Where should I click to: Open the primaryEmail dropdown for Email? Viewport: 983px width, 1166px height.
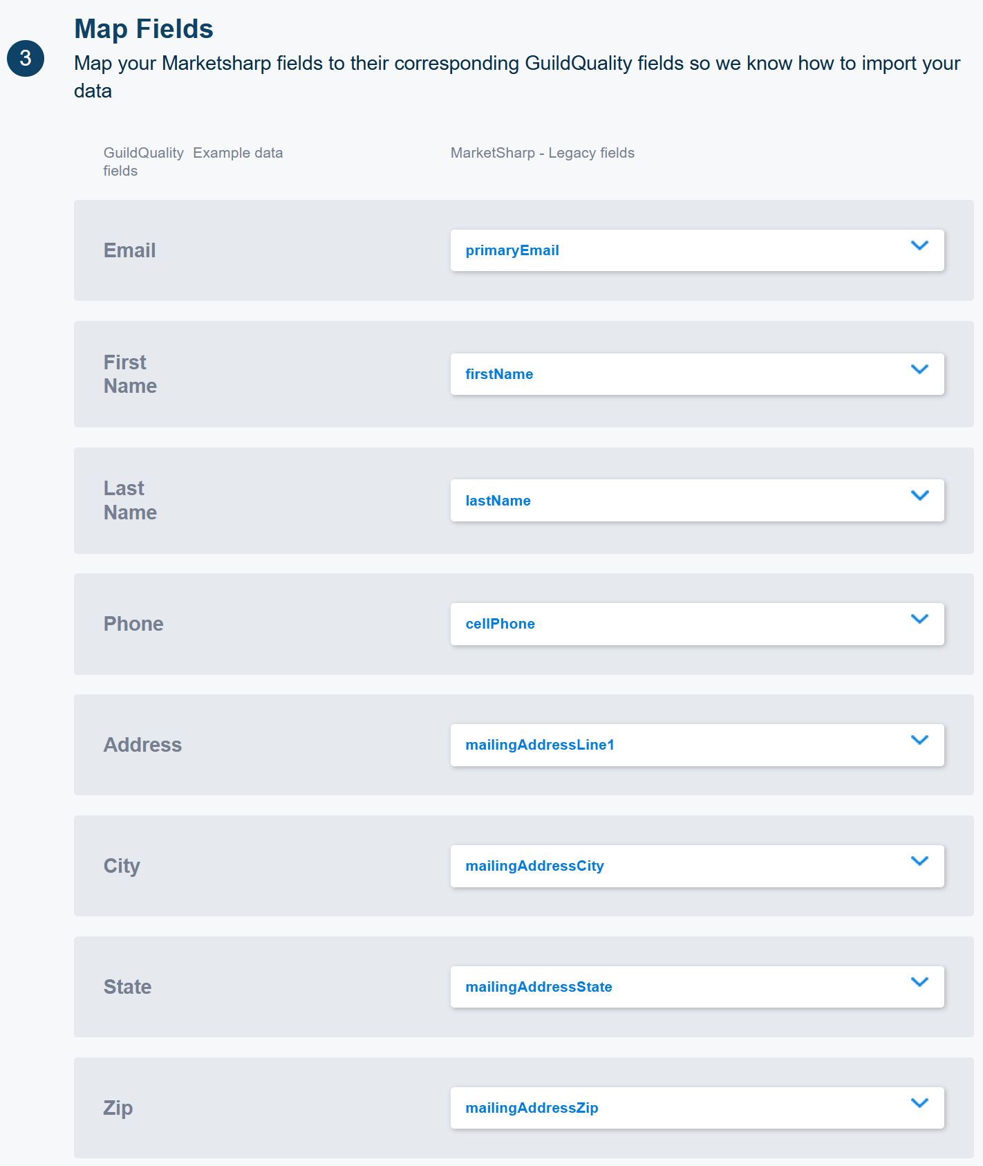click(x=697, y=250)
